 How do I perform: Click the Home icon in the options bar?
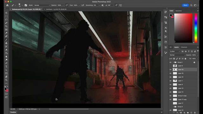coord(7,5)
